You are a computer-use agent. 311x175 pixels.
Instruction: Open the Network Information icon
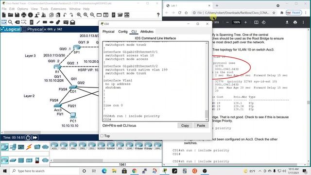point(30,15)
